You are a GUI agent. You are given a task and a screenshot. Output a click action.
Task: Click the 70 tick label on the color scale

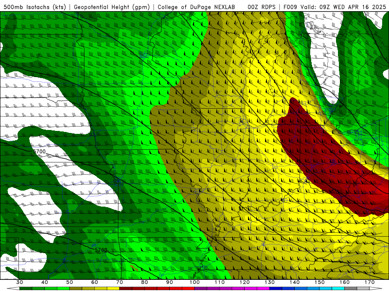click(120, 282)
